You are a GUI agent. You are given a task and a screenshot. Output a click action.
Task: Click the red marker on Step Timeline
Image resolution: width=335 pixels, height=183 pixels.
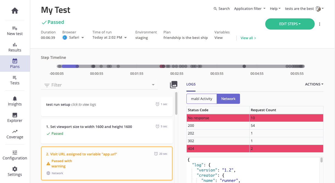162,66
